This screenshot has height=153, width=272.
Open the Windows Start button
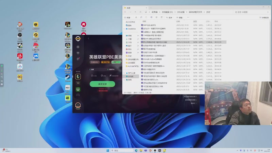108,150
